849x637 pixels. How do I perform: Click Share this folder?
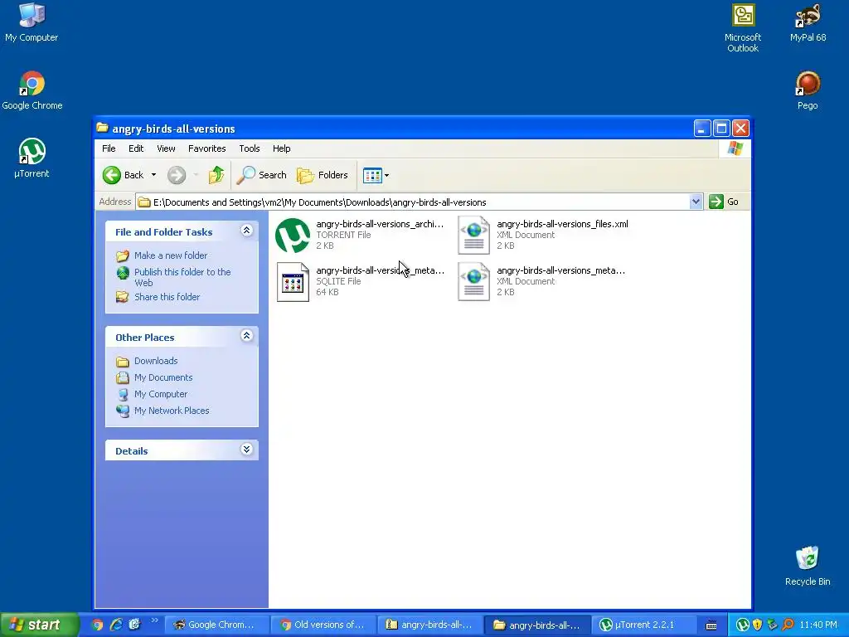(x=167, y=297)
